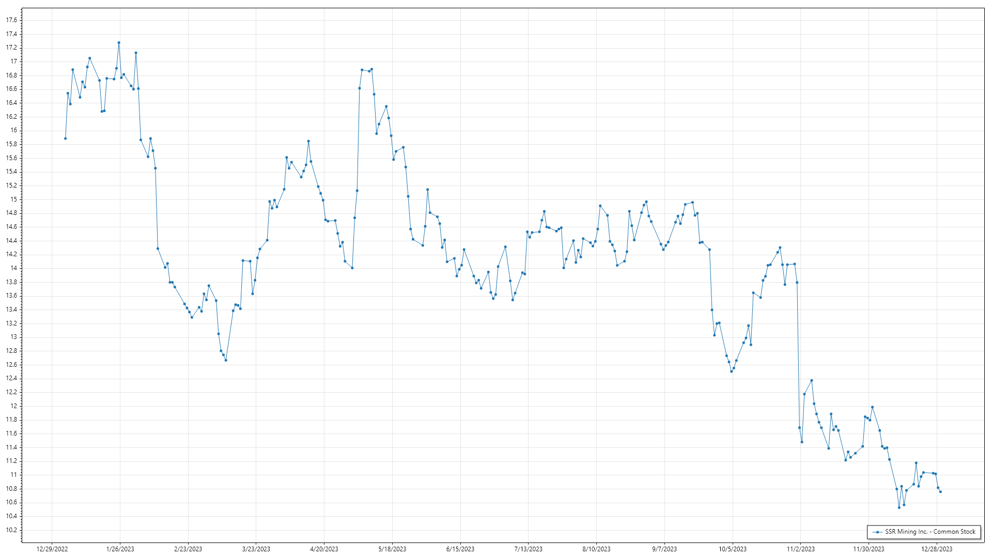992x558 pixels.
Task: Click the 4/20/2023 x-axis date label
Action: 324,549
